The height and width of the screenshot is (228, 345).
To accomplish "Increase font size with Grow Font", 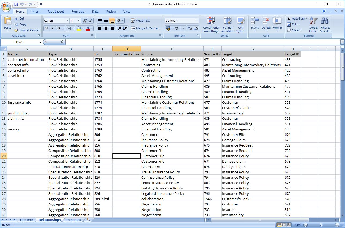I will (85, 21).
